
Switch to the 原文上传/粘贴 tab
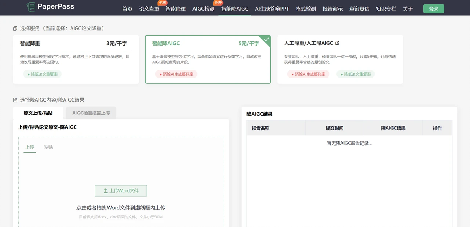pyautogui.click(x=38, y=113)
